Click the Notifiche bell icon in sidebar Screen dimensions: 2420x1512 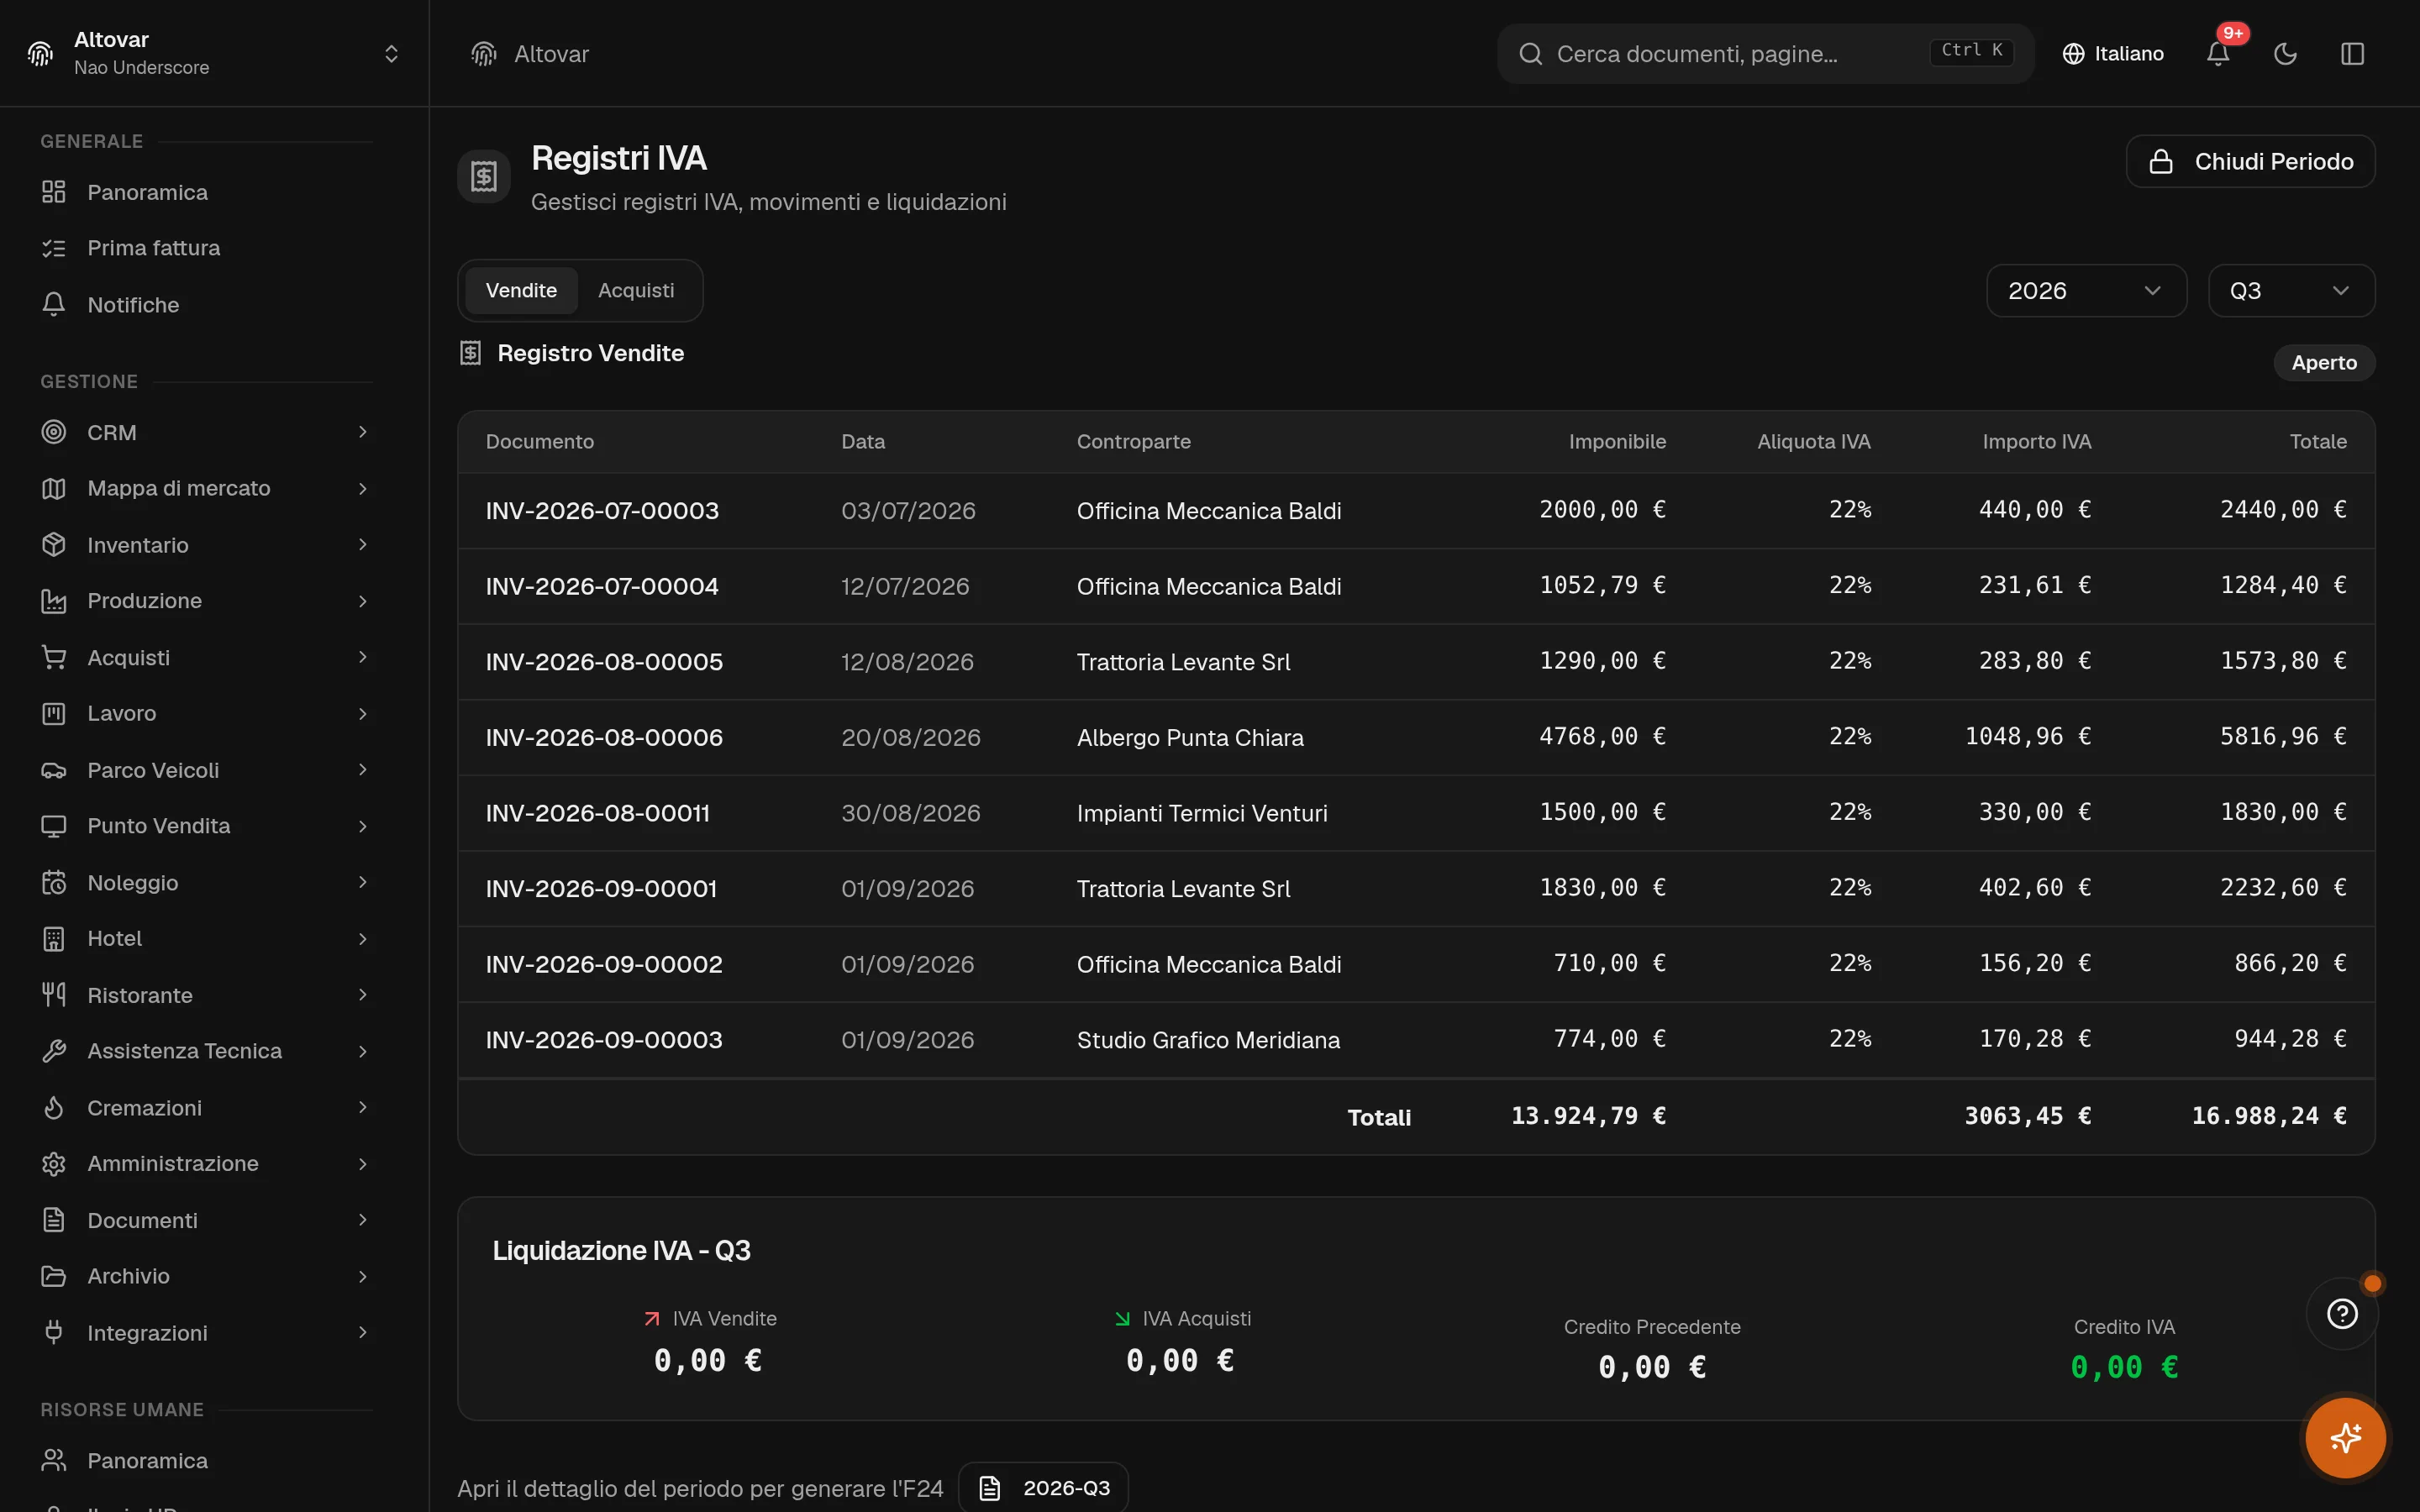tap(54, 304)
